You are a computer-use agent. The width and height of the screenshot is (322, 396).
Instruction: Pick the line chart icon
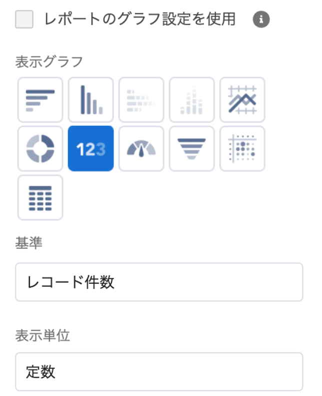coord(242,100)
